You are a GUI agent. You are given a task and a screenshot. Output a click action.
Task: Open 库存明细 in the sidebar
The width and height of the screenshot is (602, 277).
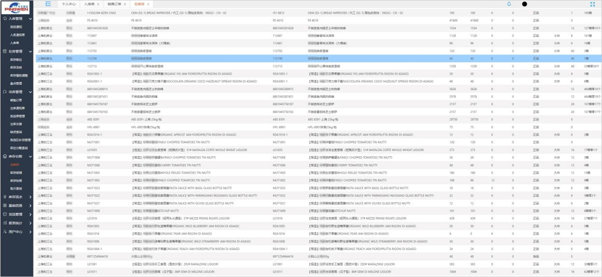point(16,172)
